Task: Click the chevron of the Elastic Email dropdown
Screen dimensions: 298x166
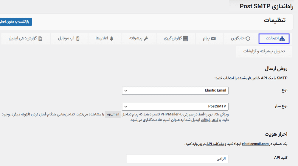Action: (x=126, y=90)
